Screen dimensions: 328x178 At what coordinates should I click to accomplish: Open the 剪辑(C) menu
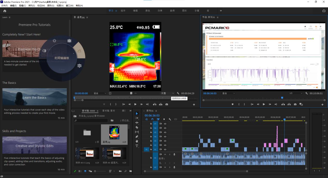tap(23, 5)
